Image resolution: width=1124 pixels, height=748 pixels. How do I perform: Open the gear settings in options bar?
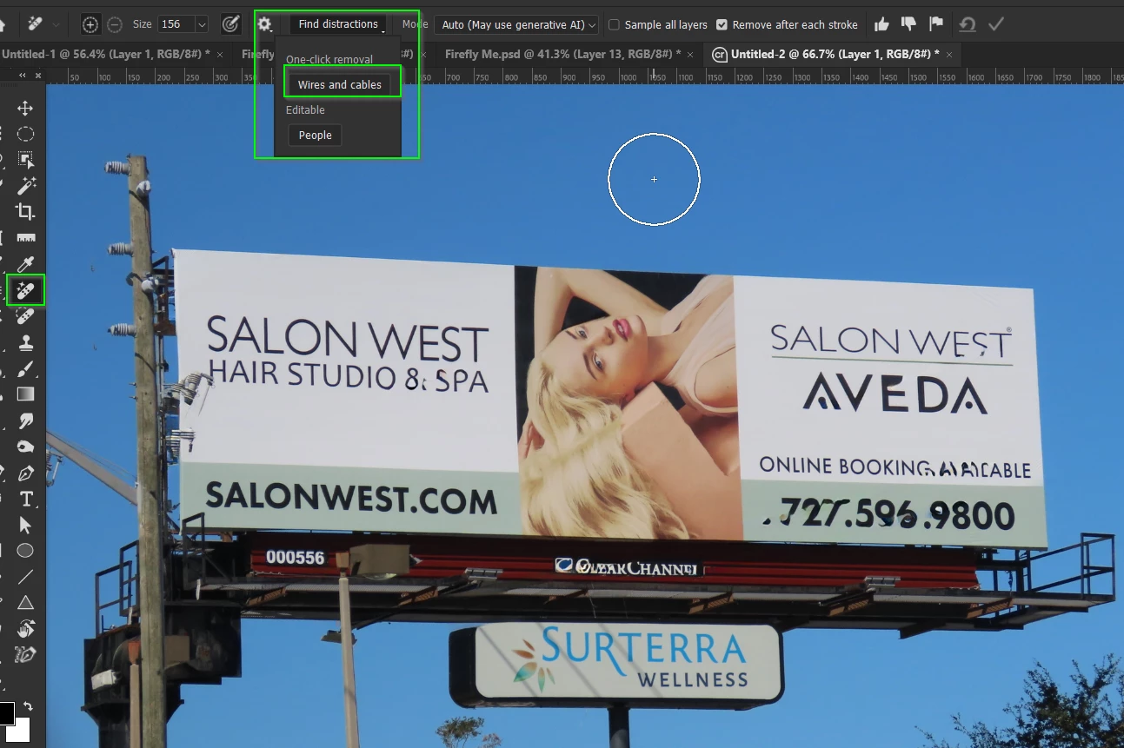264,24
